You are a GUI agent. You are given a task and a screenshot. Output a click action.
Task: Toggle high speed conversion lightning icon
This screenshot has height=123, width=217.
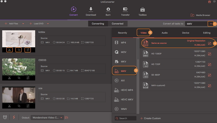[14, 117]
